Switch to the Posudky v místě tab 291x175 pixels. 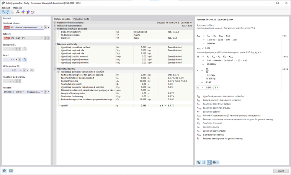[x=81, y=19]
